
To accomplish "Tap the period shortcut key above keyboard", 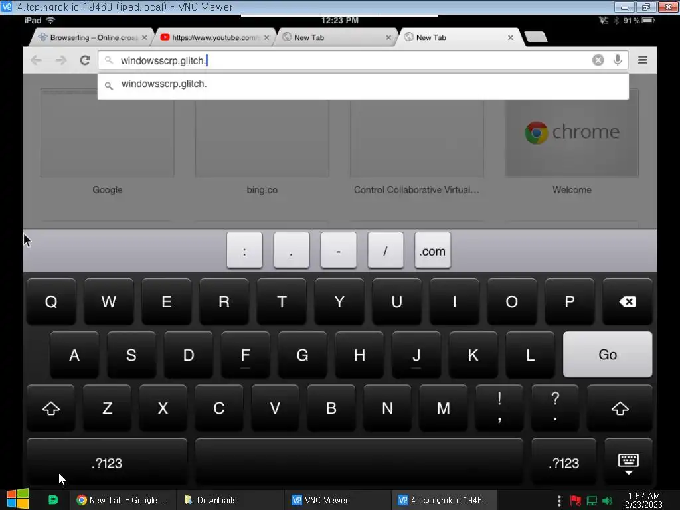I will pyautogui.click(x=292, y=250).
